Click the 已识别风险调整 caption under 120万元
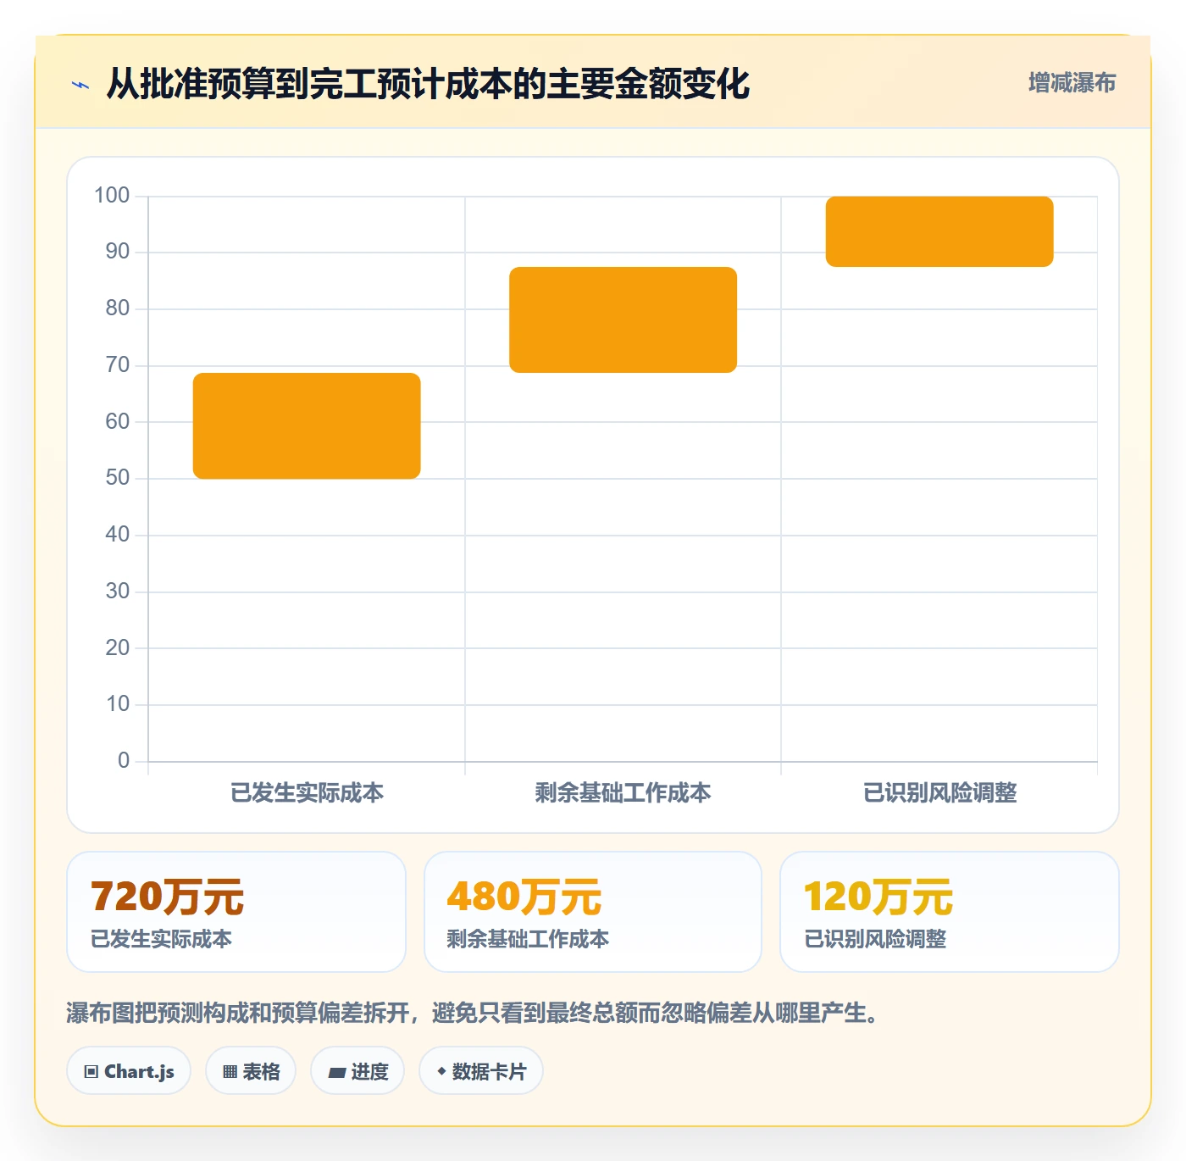Image resolution: width=1186 pixels, height=1161 pixels. 875,939
